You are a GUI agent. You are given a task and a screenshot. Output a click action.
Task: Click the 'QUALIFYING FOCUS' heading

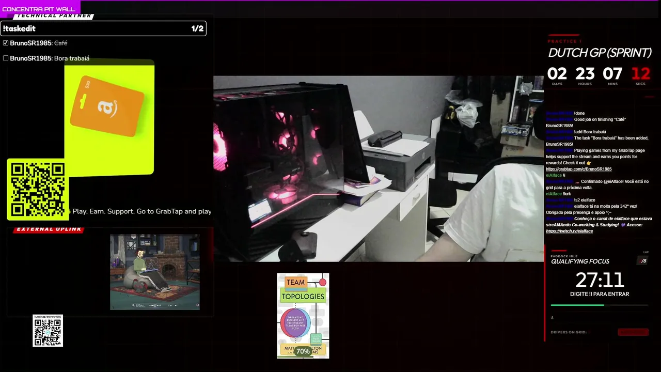coord(580,261)
